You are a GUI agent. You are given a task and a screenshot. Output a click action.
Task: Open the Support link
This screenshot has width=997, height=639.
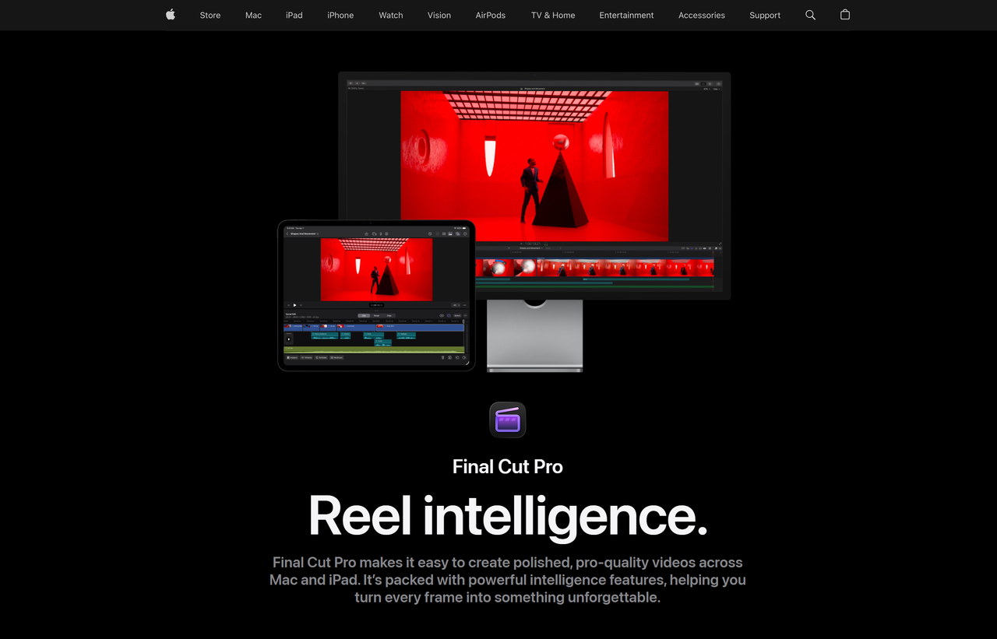[x=765, y=16]
